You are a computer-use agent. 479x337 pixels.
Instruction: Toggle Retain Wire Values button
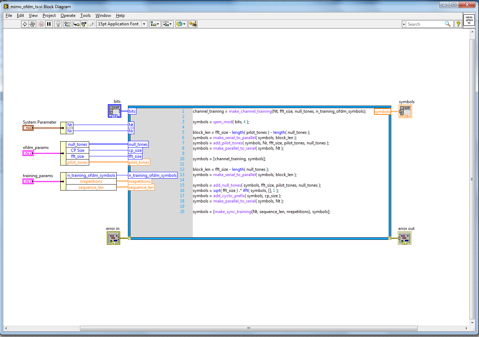(x=67, y=24)
